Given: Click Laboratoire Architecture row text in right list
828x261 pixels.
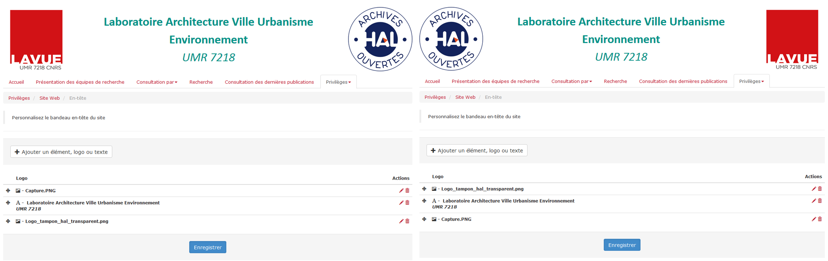Looking at the screenshot, I should pyautogui.click(x=508, y=201).
